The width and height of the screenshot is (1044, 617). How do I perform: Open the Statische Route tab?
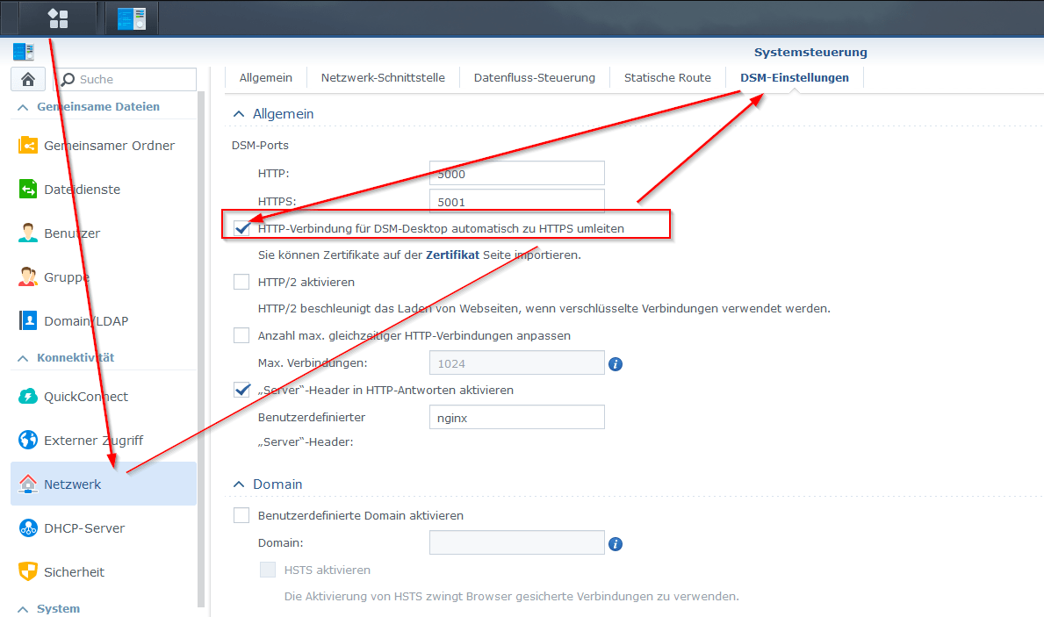pos(667,77)
